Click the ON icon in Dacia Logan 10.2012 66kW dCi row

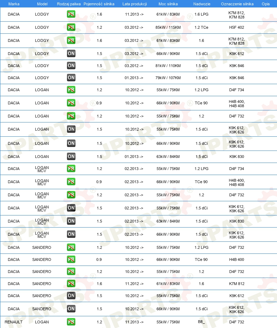point(71,143)
